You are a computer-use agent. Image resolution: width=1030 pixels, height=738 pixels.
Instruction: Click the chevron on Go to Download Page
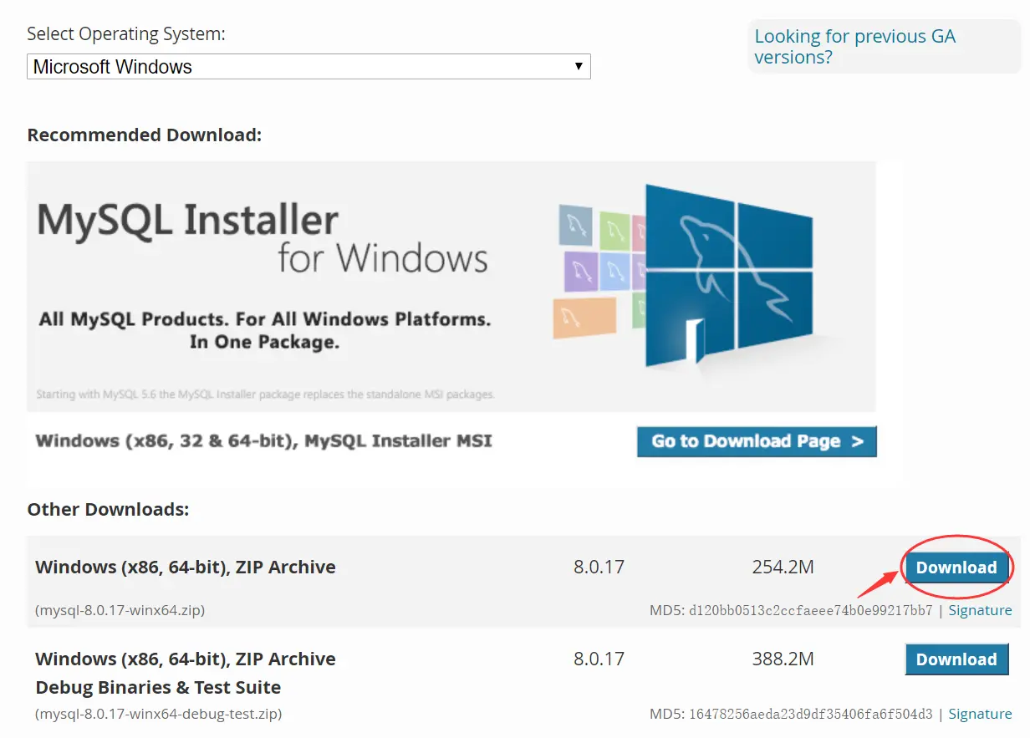pos(857,441)
